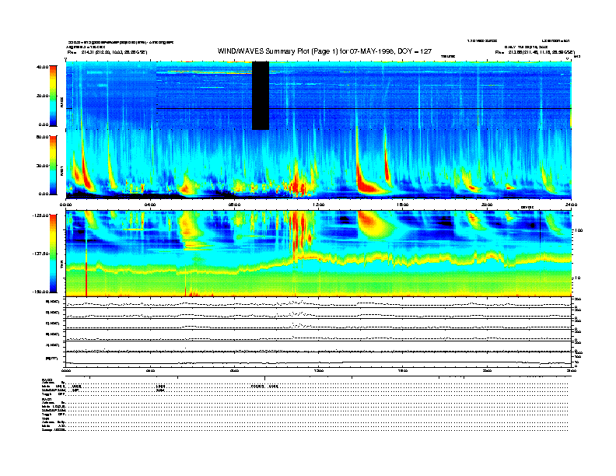
Task: Select the black data gap in RAD2
Action: point(261,95)
